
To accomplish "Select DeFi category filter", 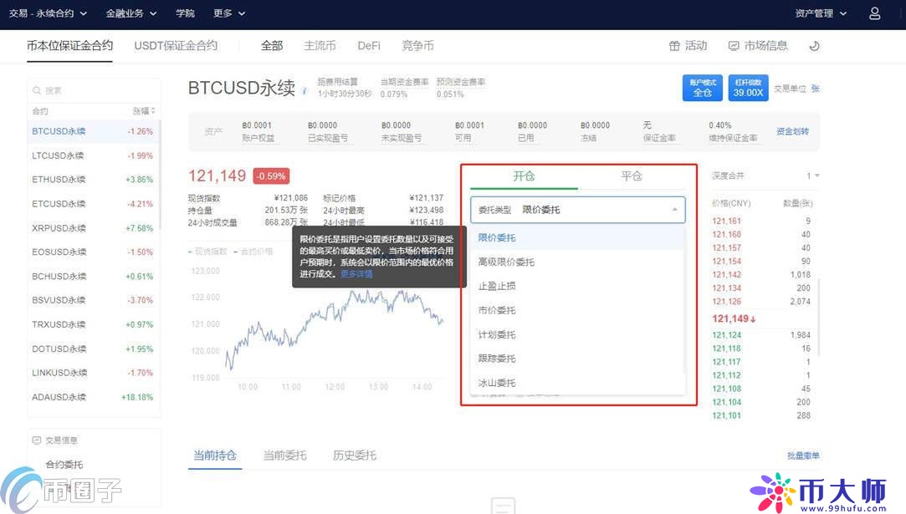I will pyautogui.click(x=369, y=46).
